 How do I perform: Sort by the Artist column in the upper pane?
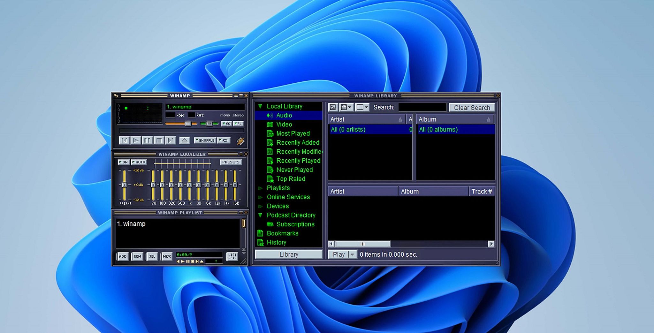point(367,119)
